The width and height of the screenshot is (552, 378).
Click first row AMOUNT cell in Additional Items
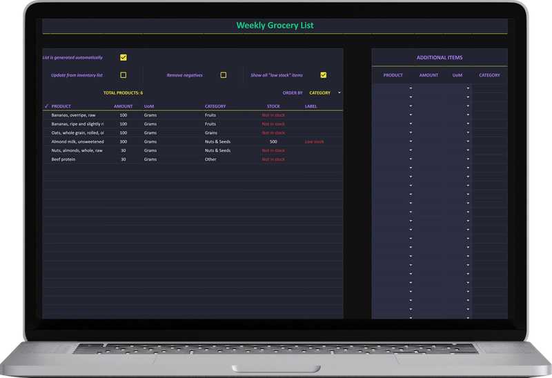[428, 88]
